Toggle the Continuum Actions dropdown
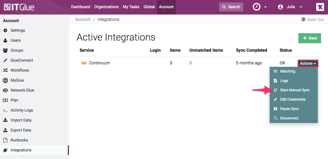Screen dimensions: 328x159 coord(308,63)
